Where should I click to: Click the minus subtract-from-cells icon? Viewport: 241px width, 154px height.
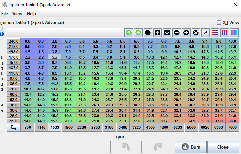(x=177, y=33)
